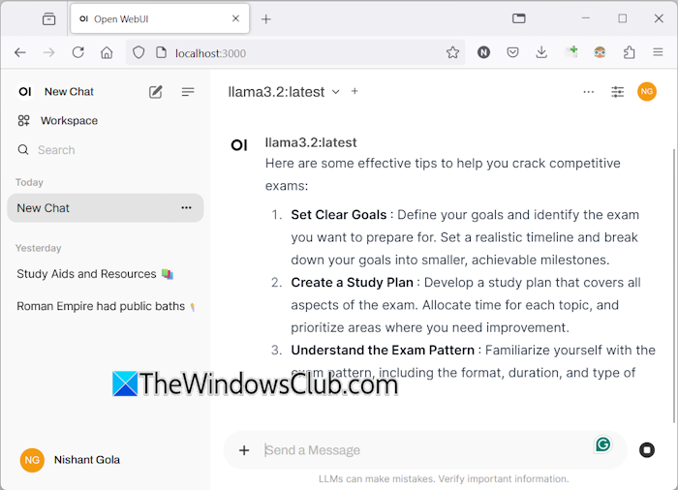Screen dimensions: 678x490
Task: Add another model with the plus icon
Action: (x=354, y=91)
